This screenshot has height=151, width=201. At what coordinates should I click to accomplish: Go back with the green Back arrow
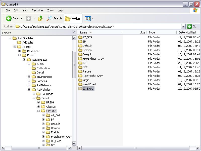tap(9, 18)
